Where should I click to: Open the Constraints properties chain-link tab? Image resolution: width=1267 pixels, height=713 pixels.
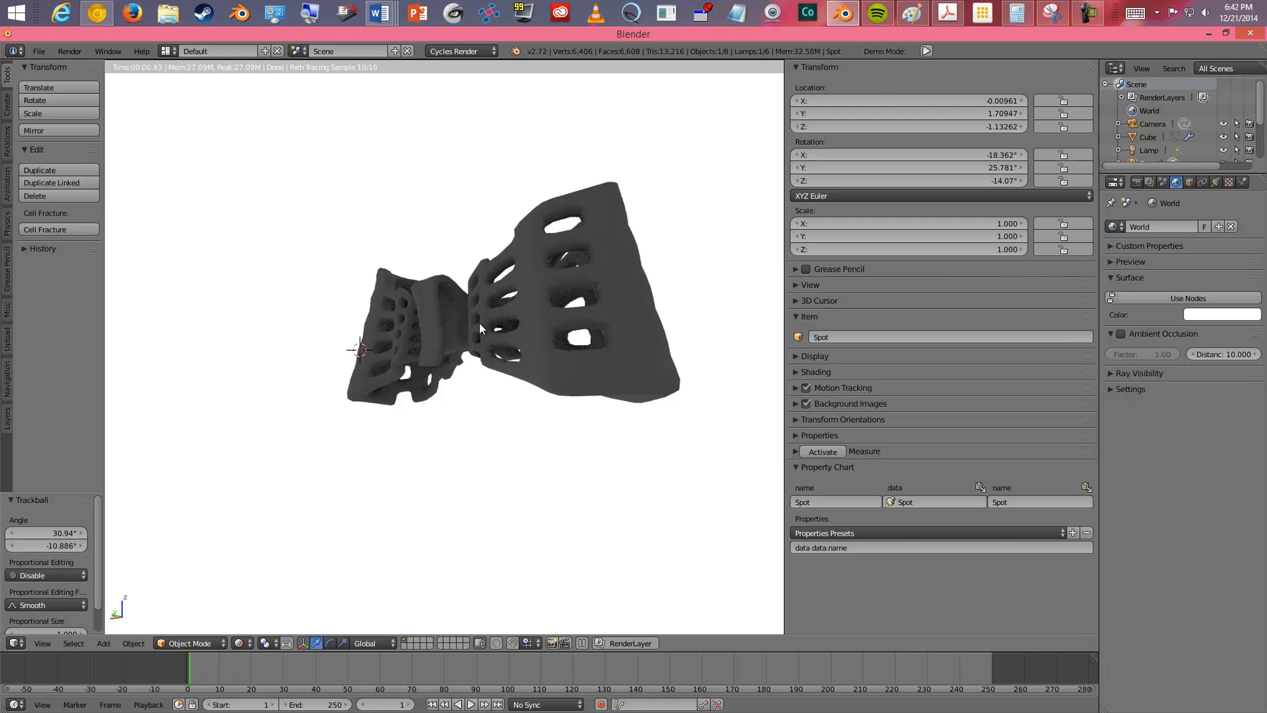click(x=1202, y=182)
